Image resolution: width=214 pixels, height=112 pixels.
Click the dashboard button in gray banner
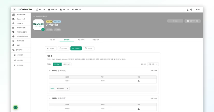pyautogui.click(x=175, y=21)
